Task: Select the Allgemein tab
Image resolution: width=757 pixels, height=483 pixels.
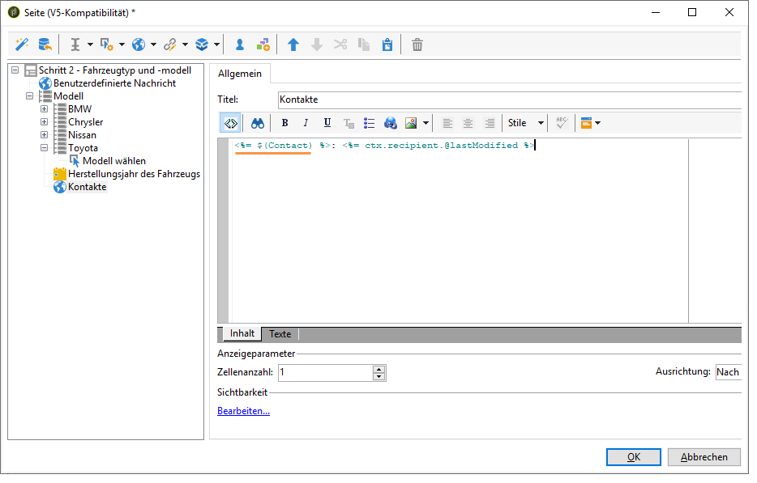Action: coord(239,74)
